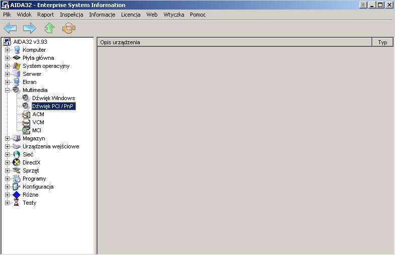Image resolution: width=395 pixels, height=255 pixels.
Task: Expand the Testy tree branch
Action: (8, 203)
